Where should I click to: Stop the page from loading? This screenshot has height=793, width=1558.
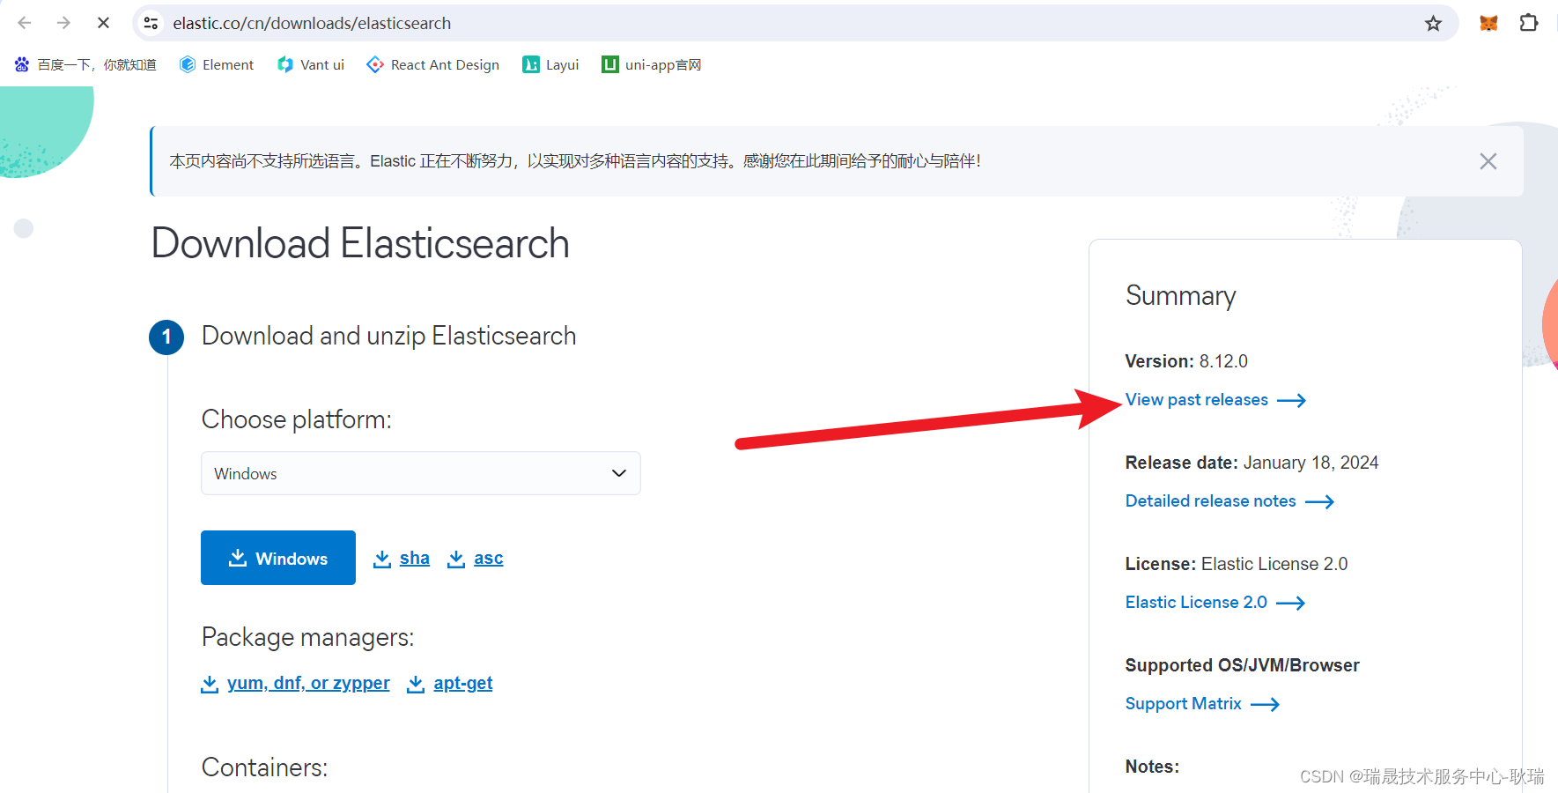coord(103,23)
